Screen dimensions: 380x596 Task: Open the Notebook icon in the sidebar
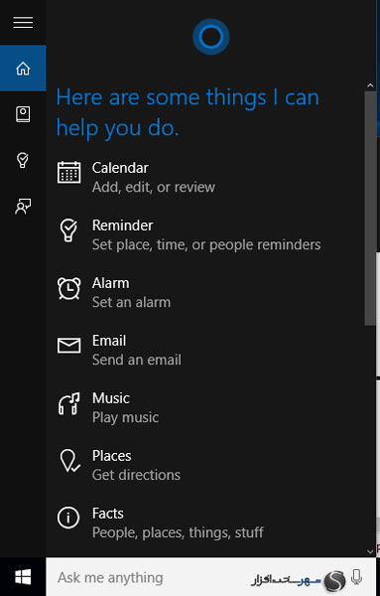pyautogui.click(x=23, y=114)
